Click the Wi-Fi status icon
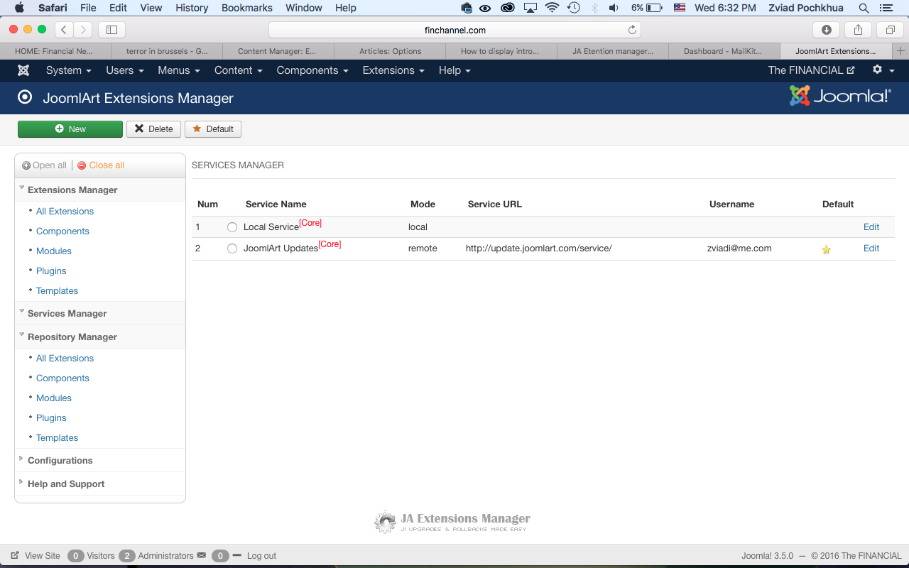The image size is (909, 568). click(x=552, y=8)
